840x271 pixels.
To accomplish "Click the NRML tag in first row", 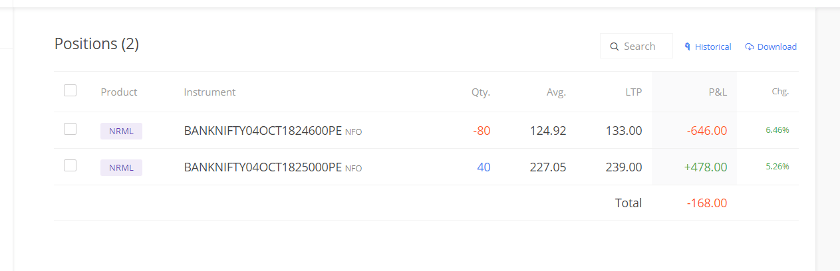I will [121, 131].
